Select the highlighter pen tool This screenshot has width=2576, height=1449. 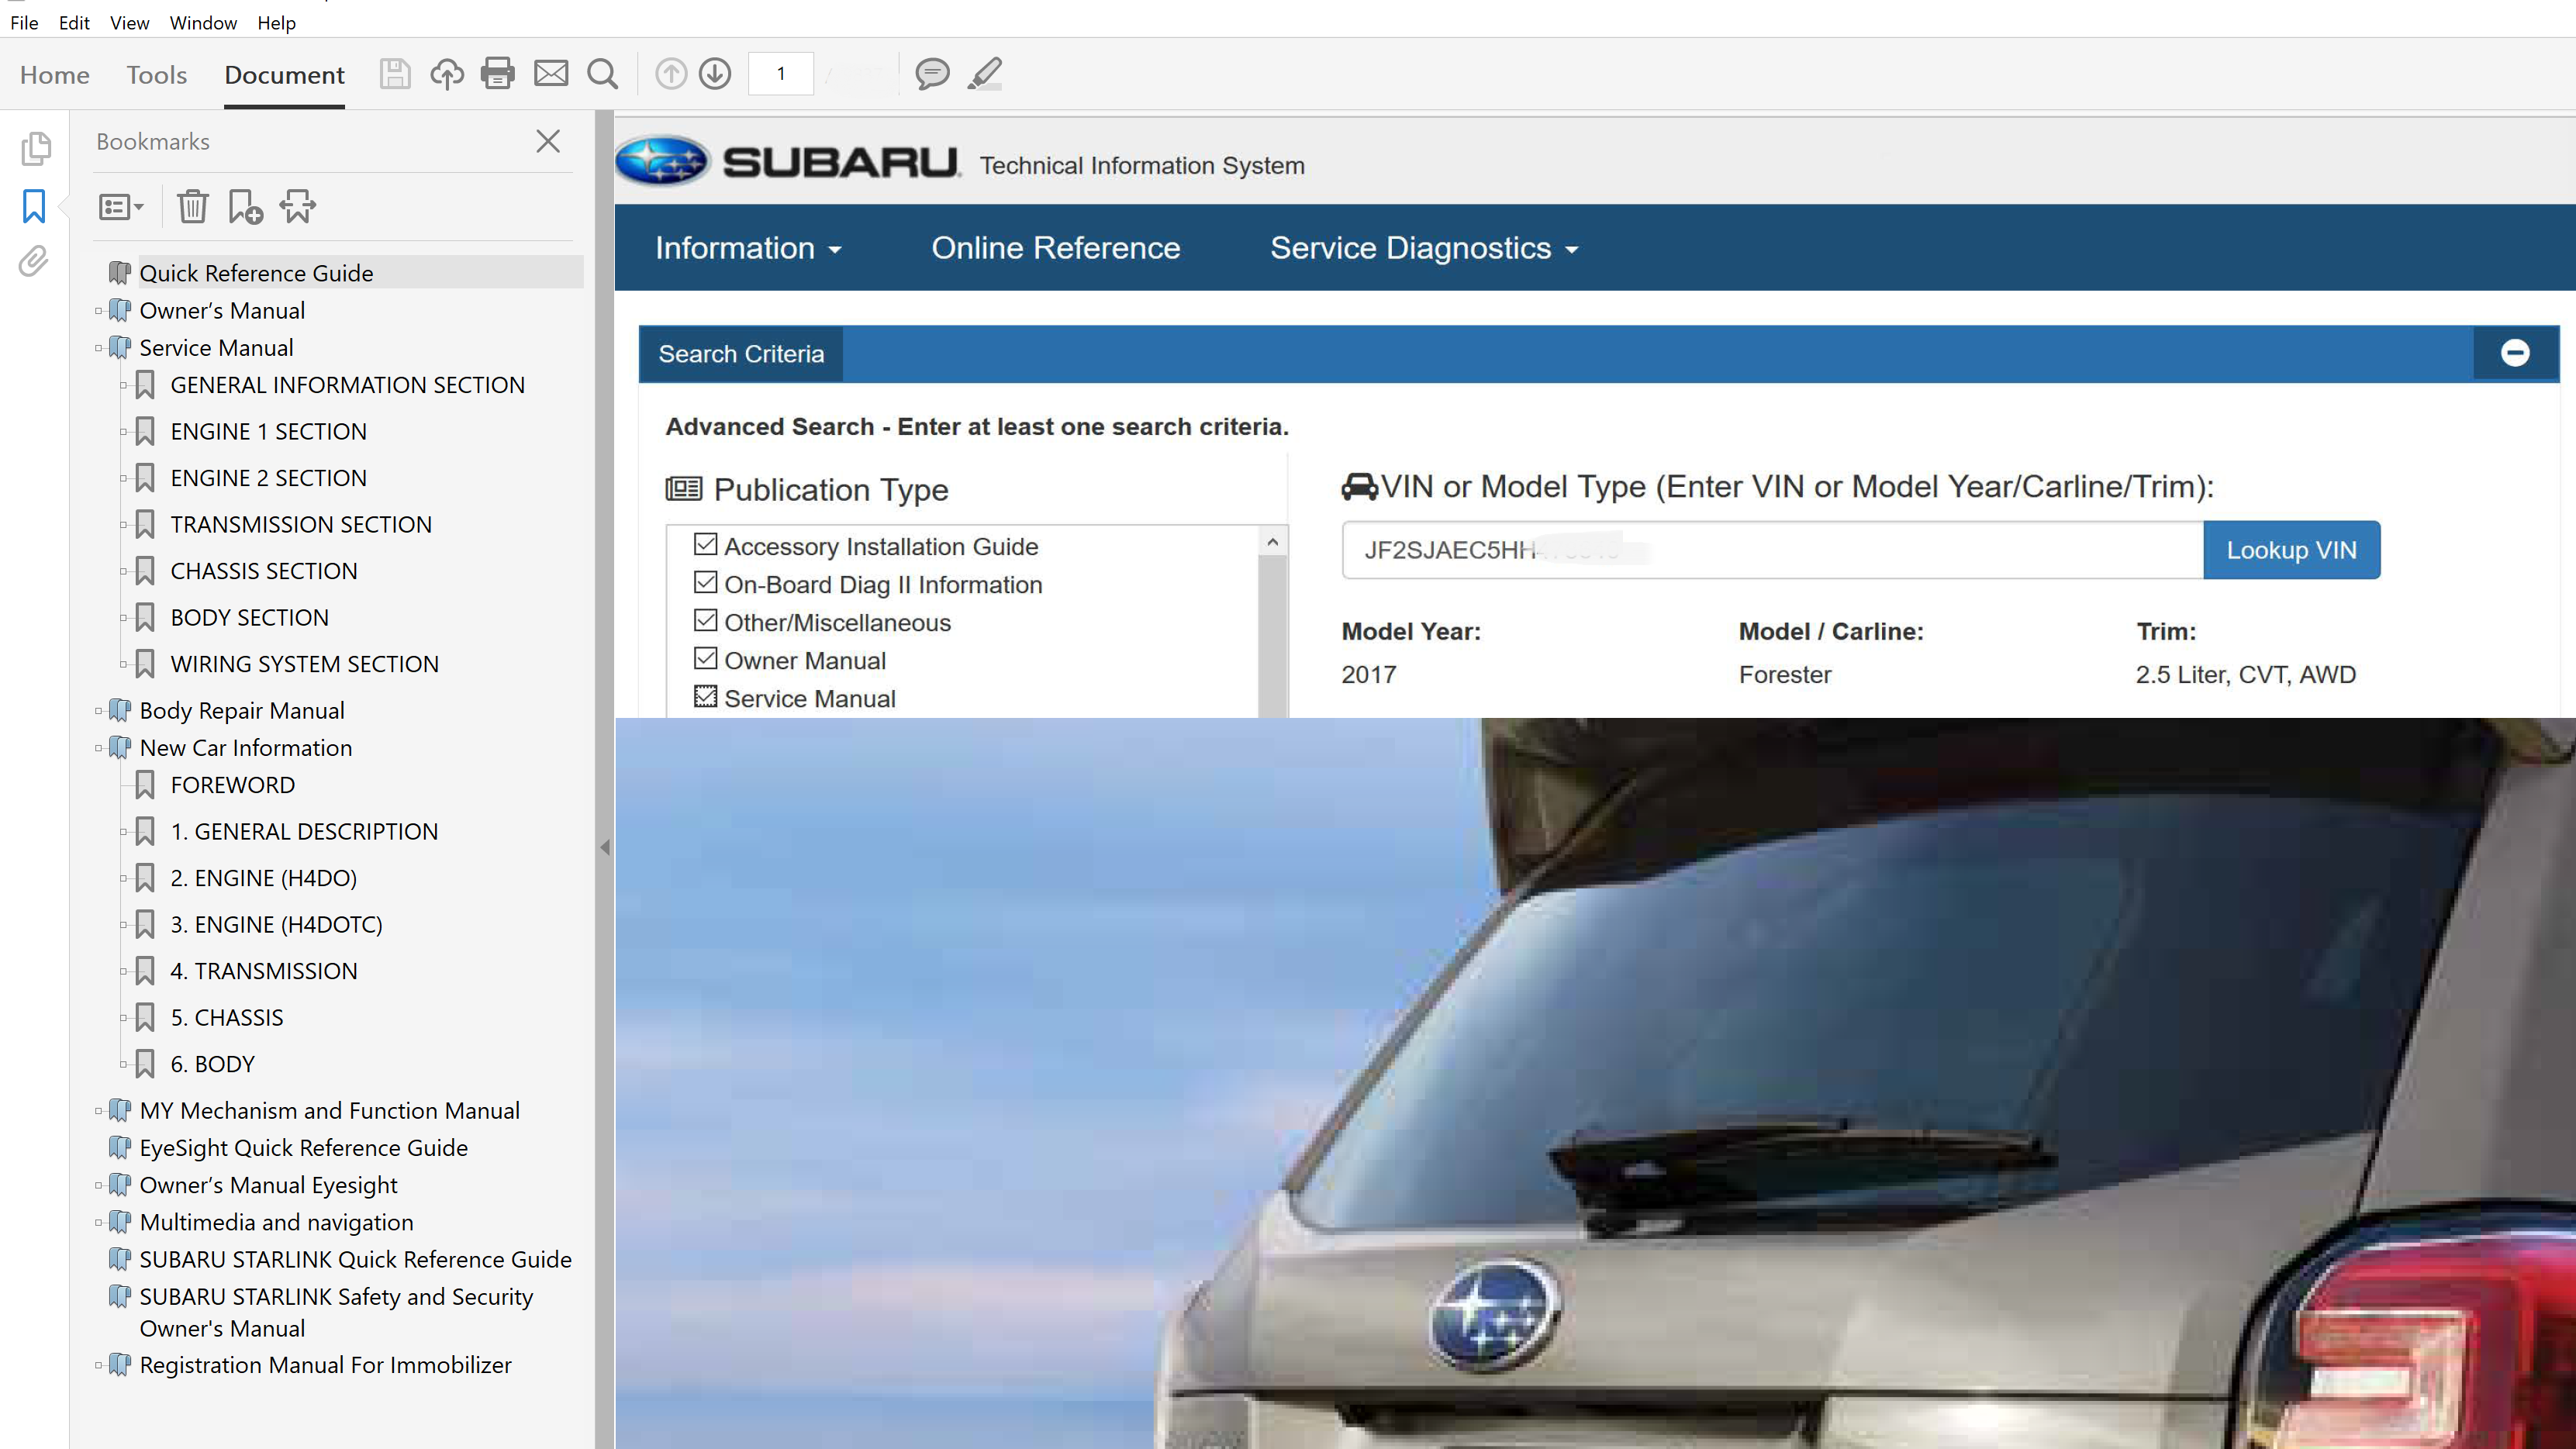pos(985,74)
